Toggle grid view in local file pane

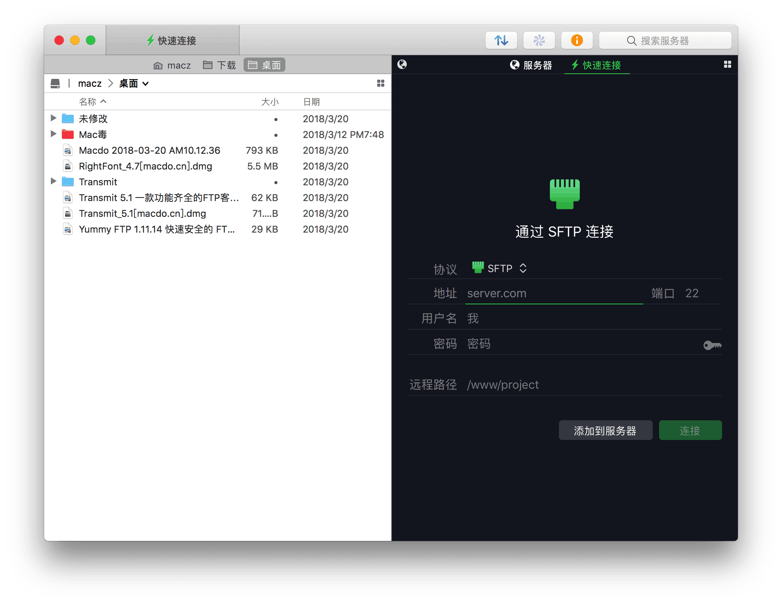point(380,83)
